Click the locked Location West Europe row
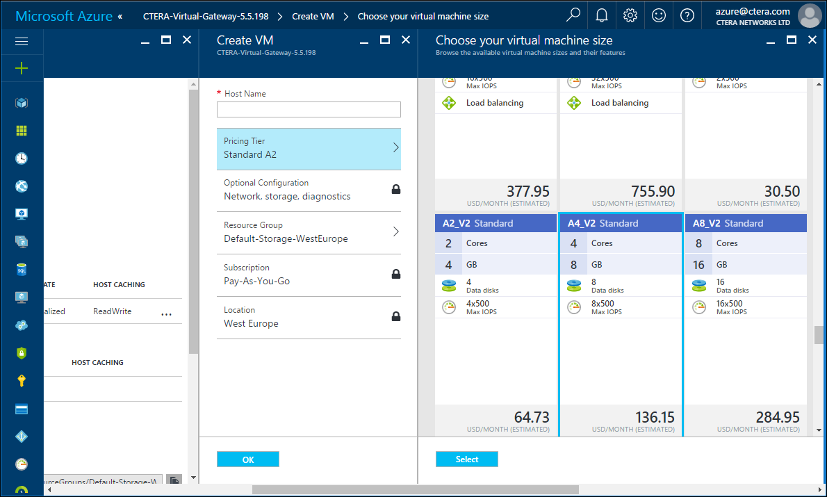Image resolution: width=827 pixels, height=497 pixels. pos(309,317)
